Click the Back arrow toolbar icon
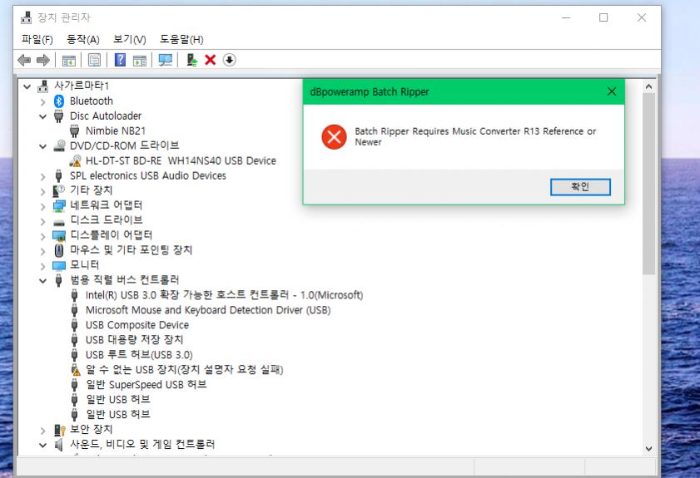This screenshot has width=700, height=478. click(24, 60)
